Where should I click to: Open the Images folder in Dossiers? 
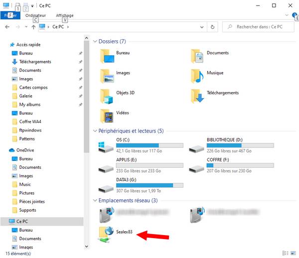click(x=115, y=76)
